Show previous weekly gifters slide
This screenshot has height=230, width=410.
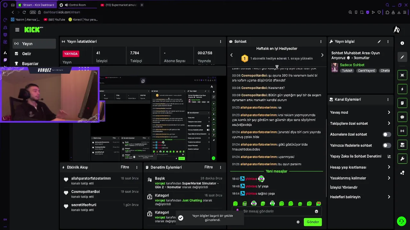coord(232,55)
